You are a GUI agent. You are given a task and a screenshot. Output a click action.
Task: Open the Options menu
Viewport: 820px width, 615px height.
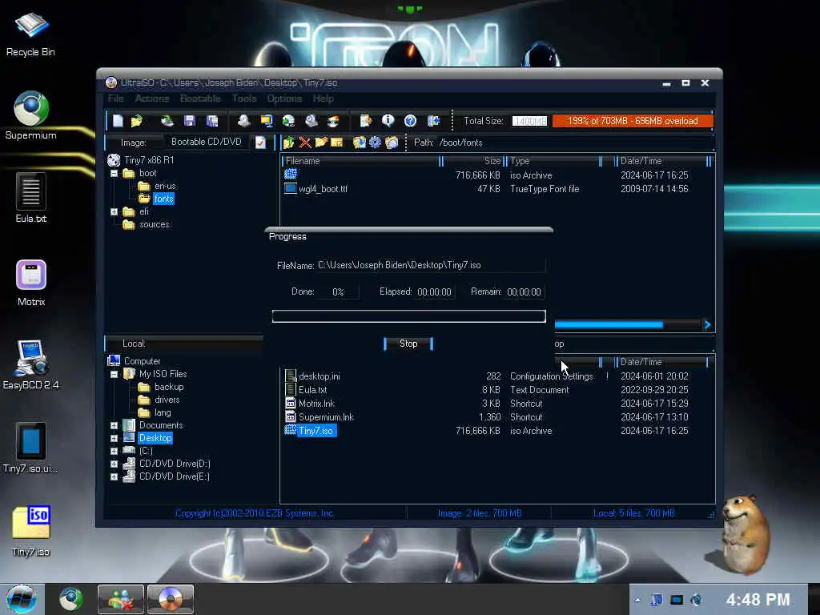click(x=284, y=98)
